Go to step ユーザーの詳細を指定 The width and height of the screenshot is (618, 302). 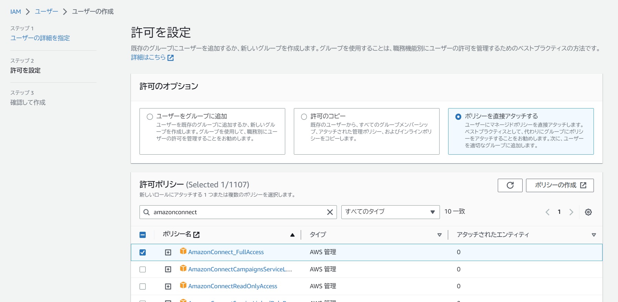coord(40,38)
